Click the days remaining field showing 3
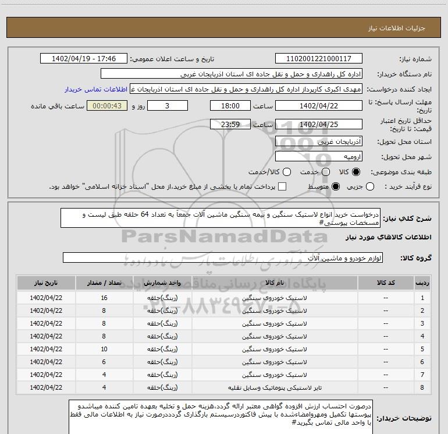The width and height of the screenshot is (448, 434). (x=168, y=106)
